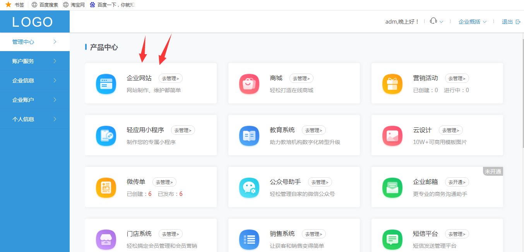This screenshot has width=524, height=252.
Task: Click 去管理 button for 微传单
Action: pos(164,182)
